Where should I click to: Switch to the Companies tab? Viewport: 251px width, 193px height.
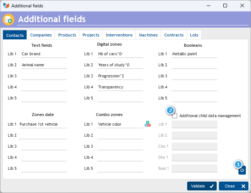41,35
